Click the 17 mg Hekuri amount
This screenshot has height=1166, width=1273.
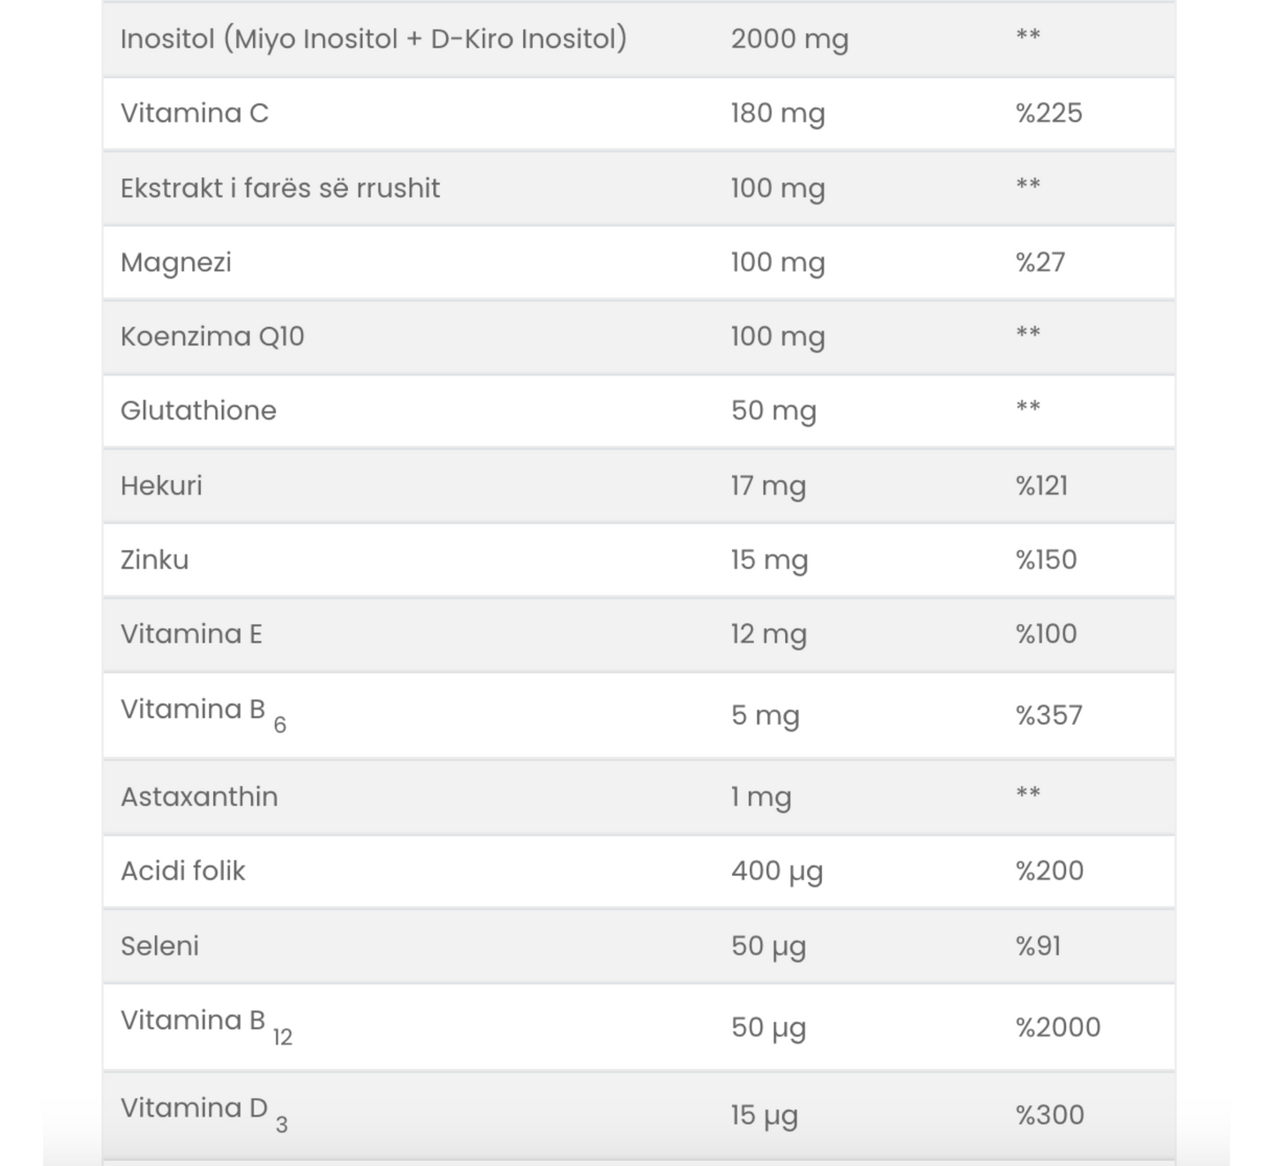pos(767,486)
